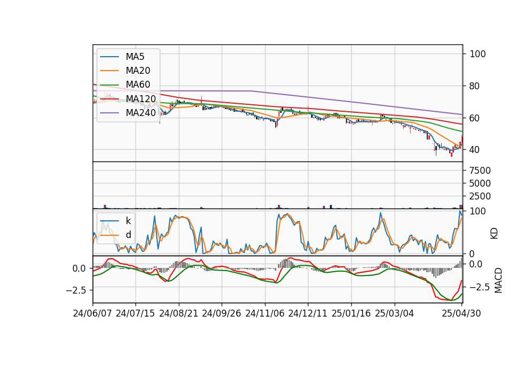The width and height of the screenshot is (514, 369).
Task: Click the 25/01/16 date axis label
Action: pos(351,313)
